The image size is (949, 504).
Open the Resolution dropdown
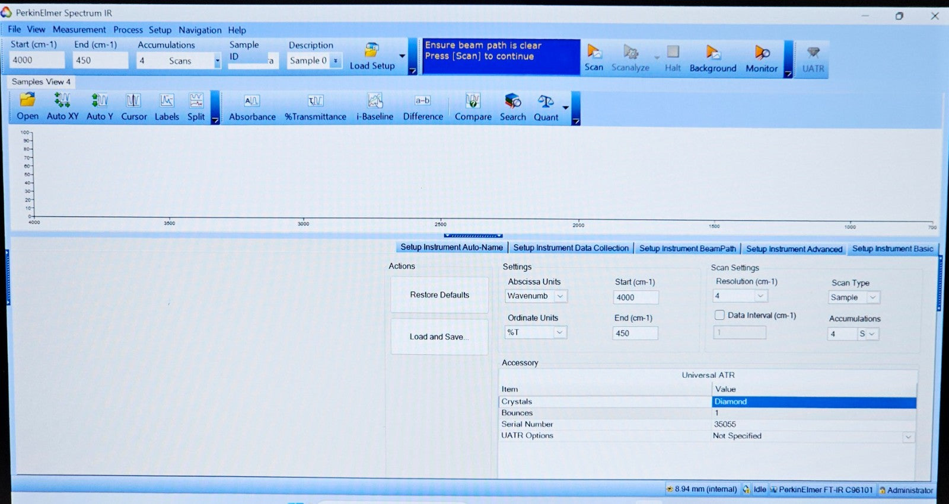tap(760, 296)
